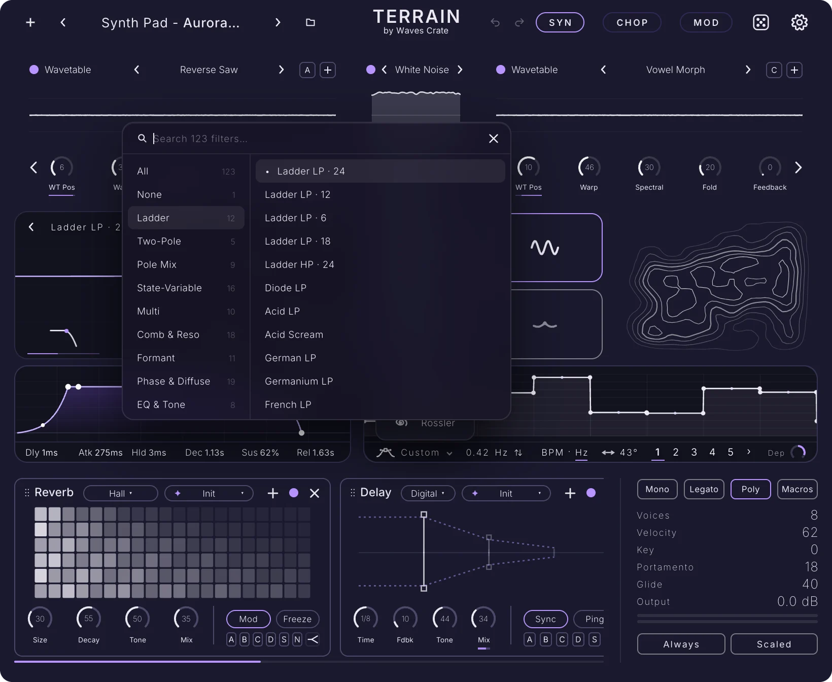Click the magnifier icon in filter search
Image resolution: width=832 pixels, height=682 pixels.
[x=142, y=139]
